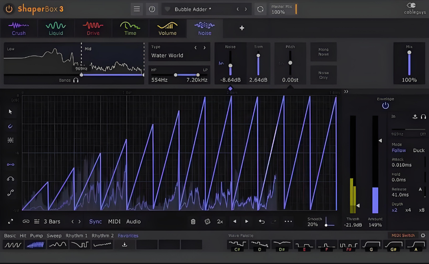429x264 pixels.
Task: Select the pen curve draw tool
Action: point(10,126)
